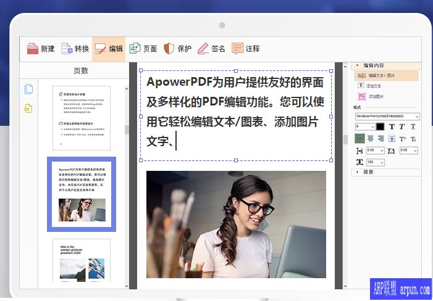Align text to center
433x301 pixels.
(x=371, y=138)
